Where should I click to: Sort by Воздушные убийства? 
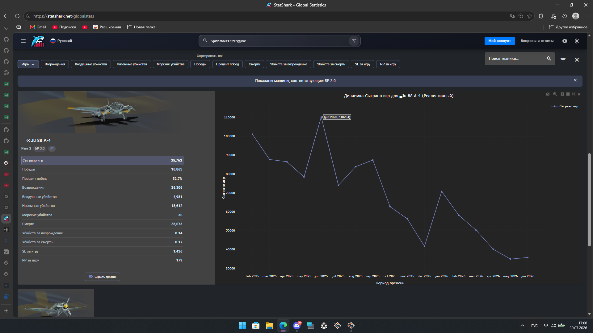click(91, 64)
